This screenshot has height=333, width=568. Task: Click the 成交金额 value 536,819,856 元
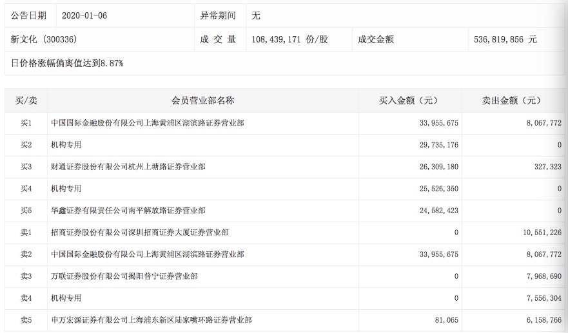click(x=505, y=39)
